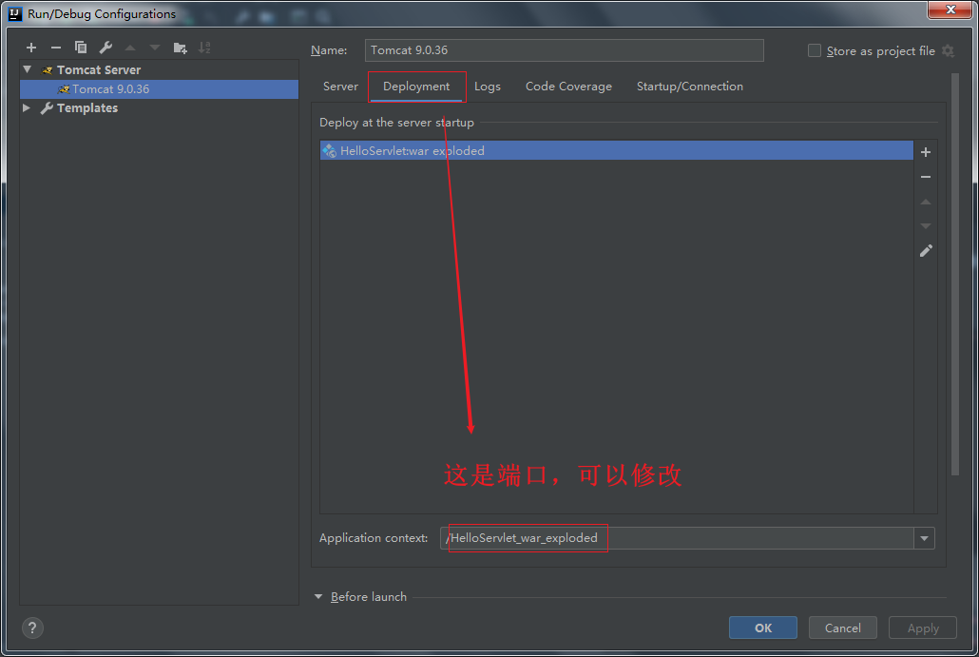The width and height of the screenshot is (979, 657).
Task: Close the Run/Debug Configurations dialog
Action: [x=950, y=10]
